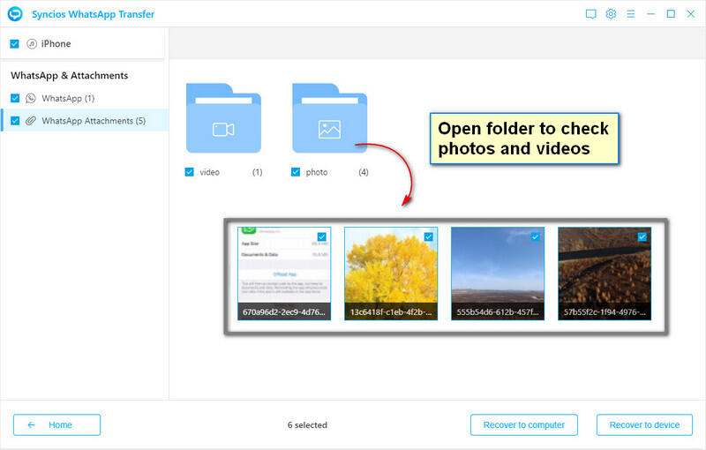Toggle the WhatsApp Attachments checkbox

click(14, 121)
